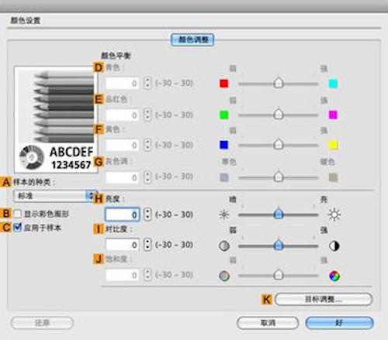The image size is (388, 340).
Task: Click the cyan swatch at the slider end
Action: pos(333,84)
